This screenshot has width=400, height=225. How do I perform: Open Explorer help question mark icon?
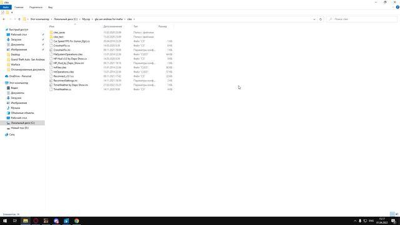point(397,7)
